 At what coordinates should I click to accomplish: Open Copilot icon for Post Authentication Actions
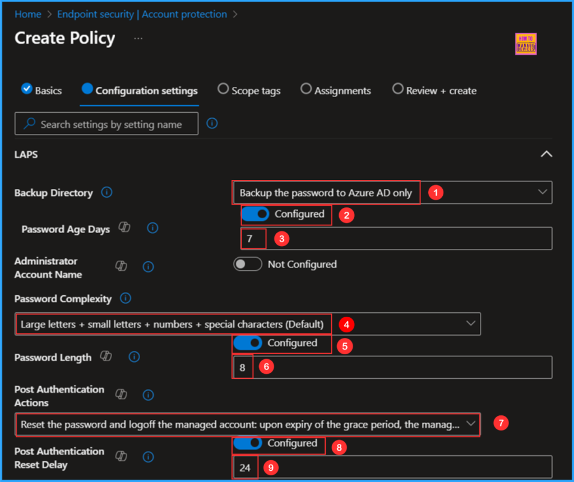tap(121, 394)
